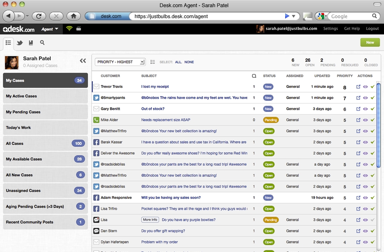Select Today's Work filter
The width and height of the screenshot is (384, 252).
[x=45, y=128]
